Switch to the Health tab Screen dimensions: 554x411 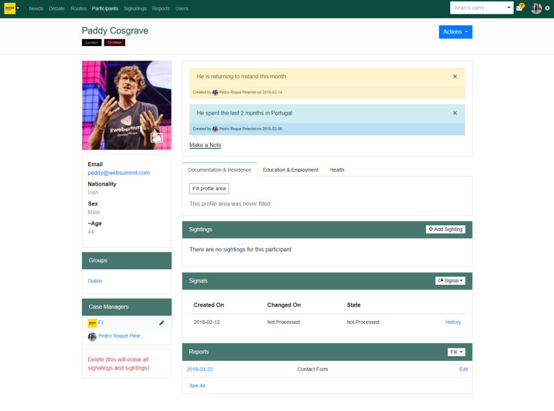pyautogui.click(x=337, y=170)
